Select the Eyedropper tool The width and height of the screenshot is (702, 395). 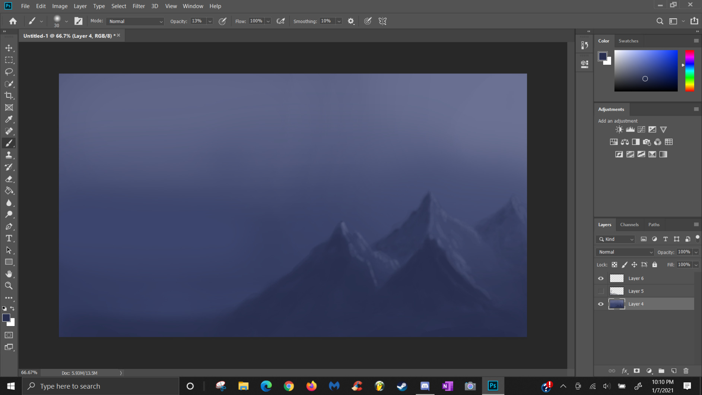9,119
